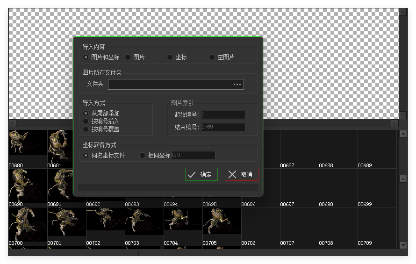Select empty frame 00697
This screenshot has height=264, width=416.
point(299,187)
